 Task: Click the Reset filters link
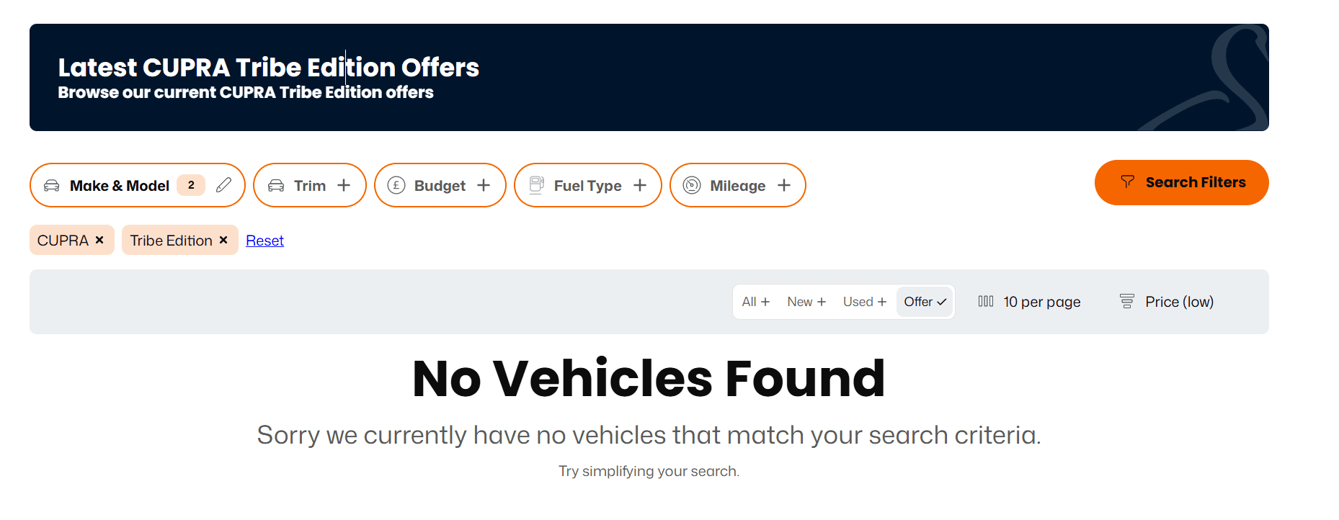point(264,241)
